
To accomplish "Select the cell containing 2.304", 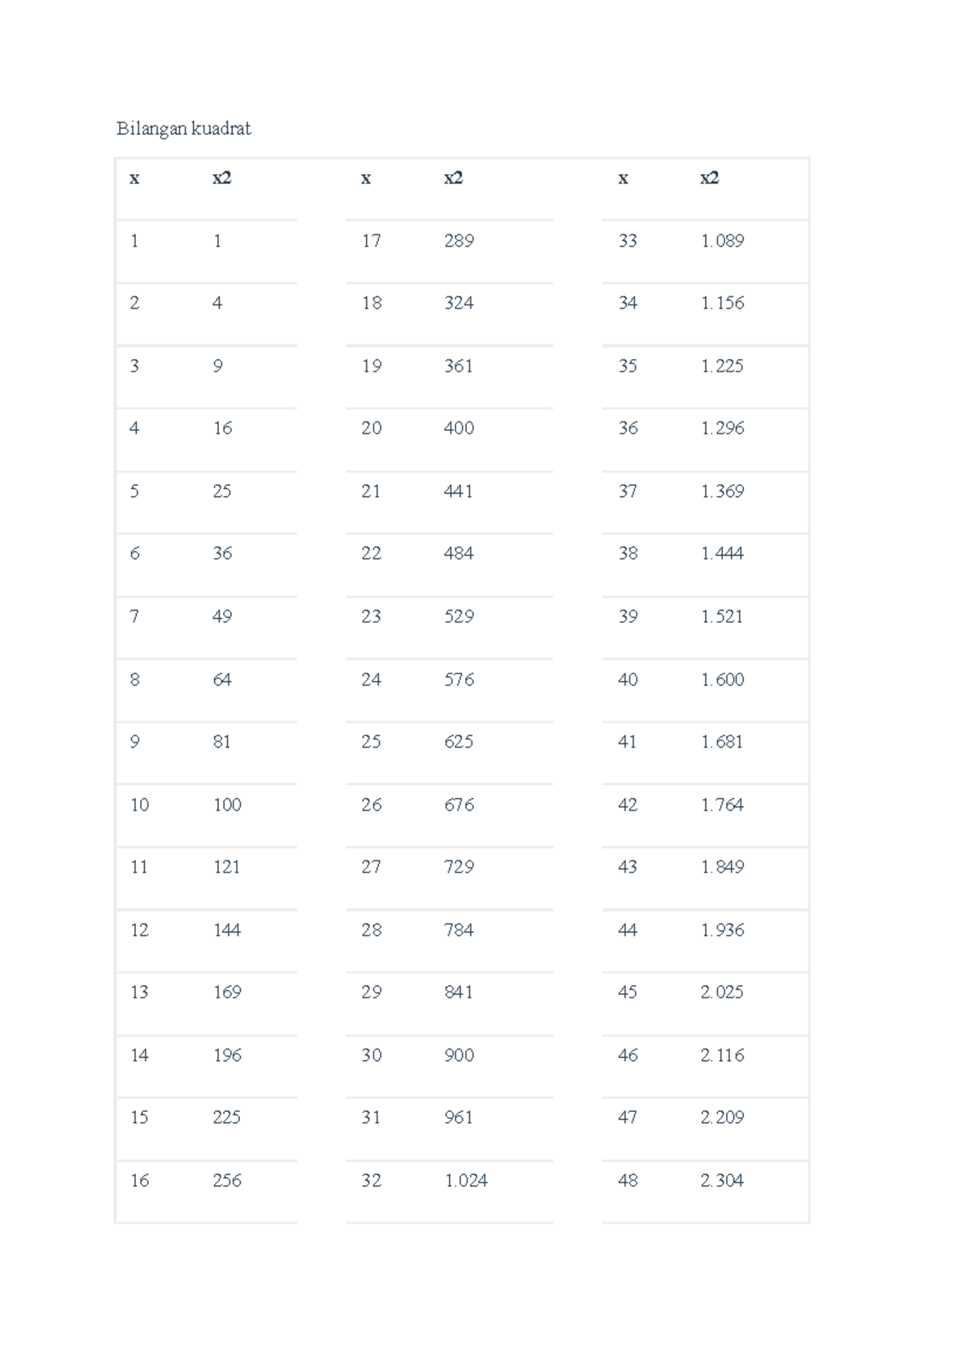I will pyautogui.click(x=722, y=1180).
